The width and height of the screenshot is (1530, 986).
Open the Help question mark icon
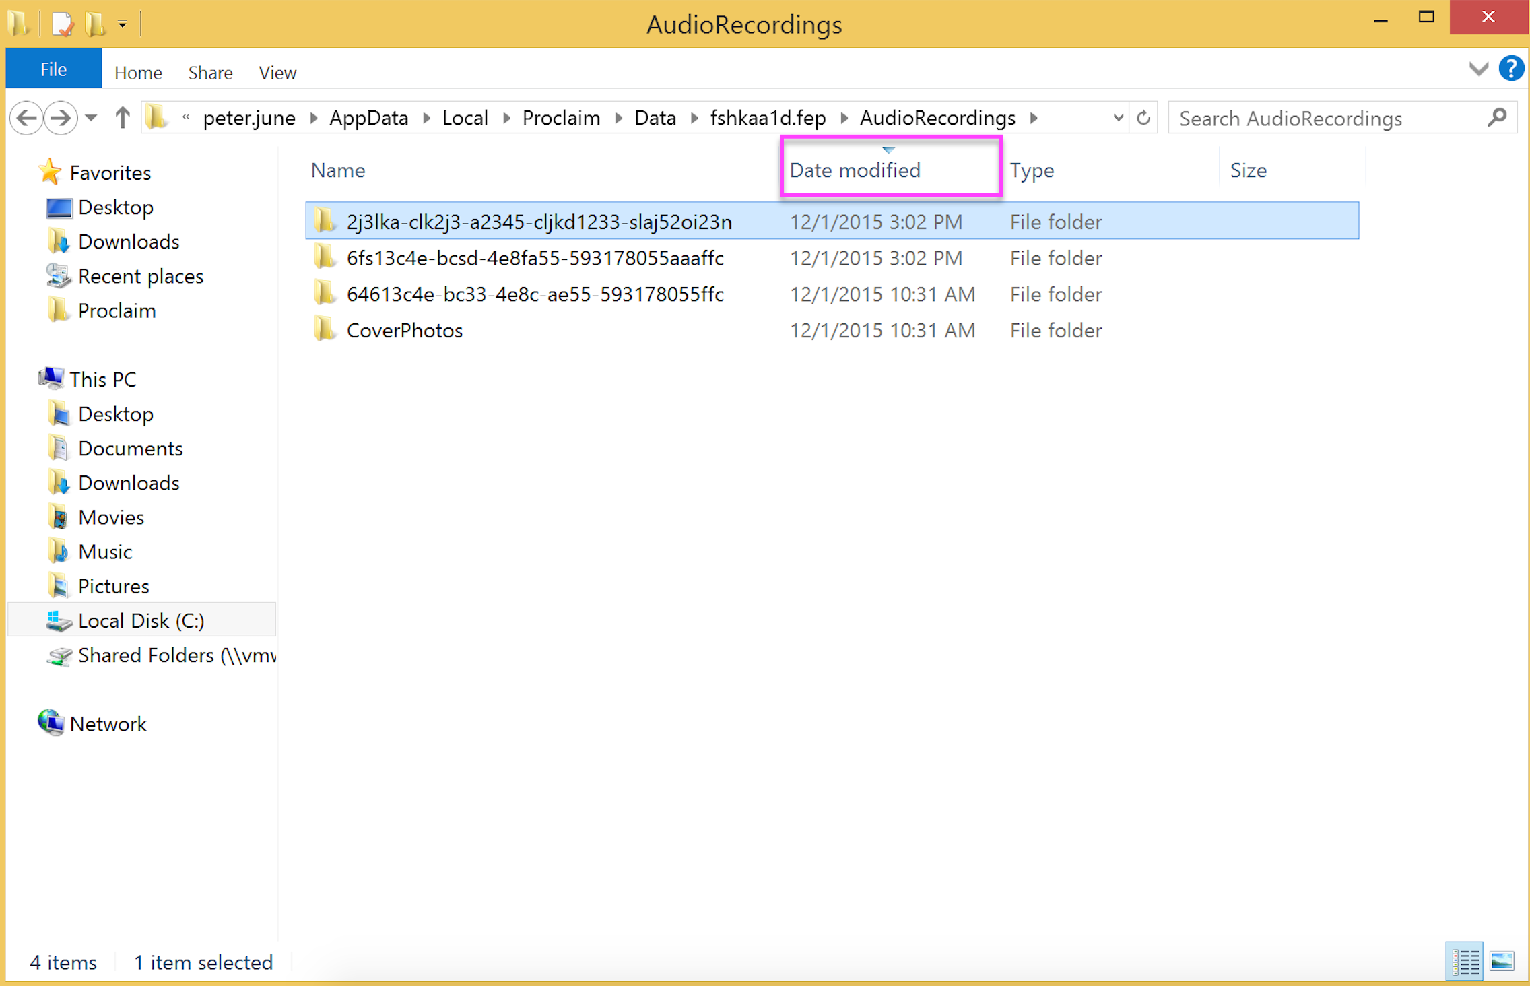(x=1510, y=69)
